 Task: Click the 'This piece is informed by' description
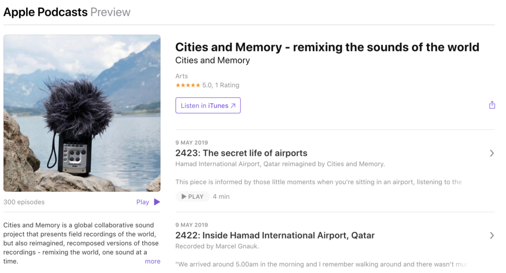[319, 182]
